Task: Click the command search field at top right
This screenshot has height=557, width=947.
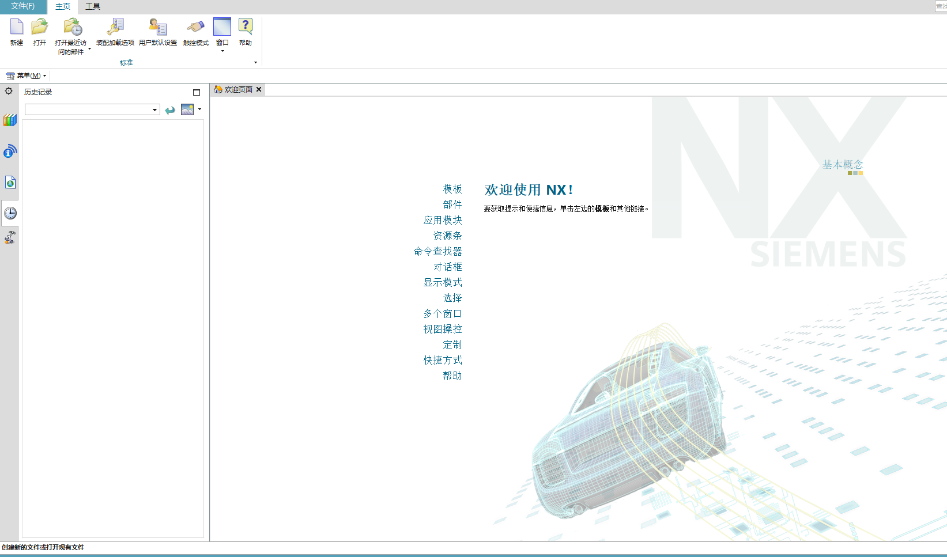Action: (x=941, y=6)
